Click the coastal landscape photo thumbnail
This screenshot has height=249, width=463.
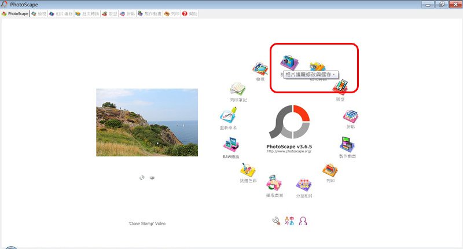coord(147,122)
